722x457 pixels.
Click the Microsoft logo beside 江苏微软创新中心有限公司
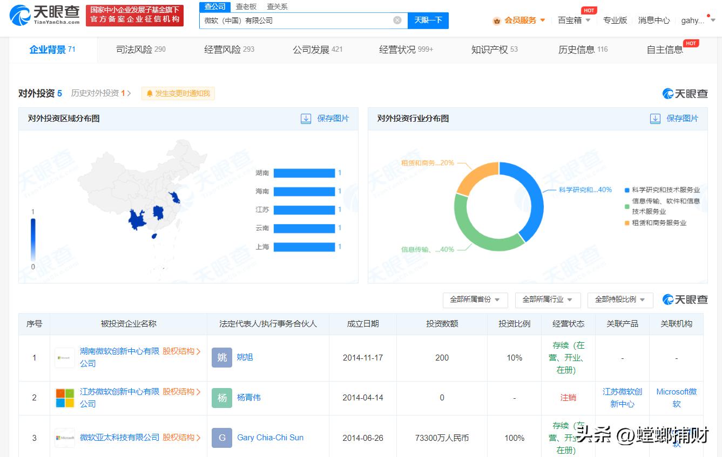[x=64, y=398]
